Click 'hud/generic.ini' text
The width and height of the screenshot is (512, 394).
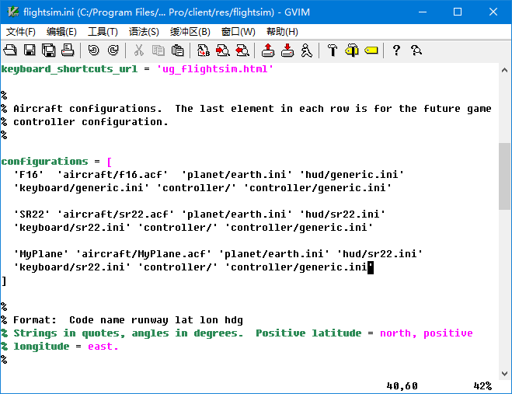(x=352, y=174)
